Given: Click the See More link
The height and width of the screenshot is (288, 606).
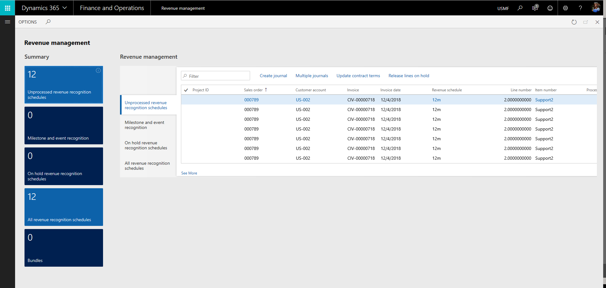Looking at the screenshot, I should [x=189, y=173].
